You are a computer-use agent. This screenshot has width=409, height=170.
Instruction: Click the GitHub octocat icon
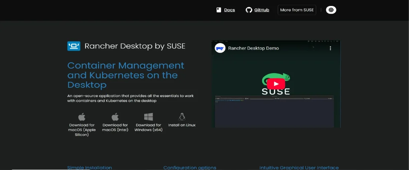[x=249, y=10]
